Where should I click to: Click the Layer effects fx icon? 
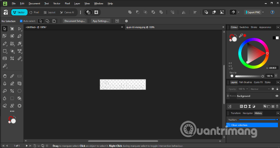coord(241,106)
